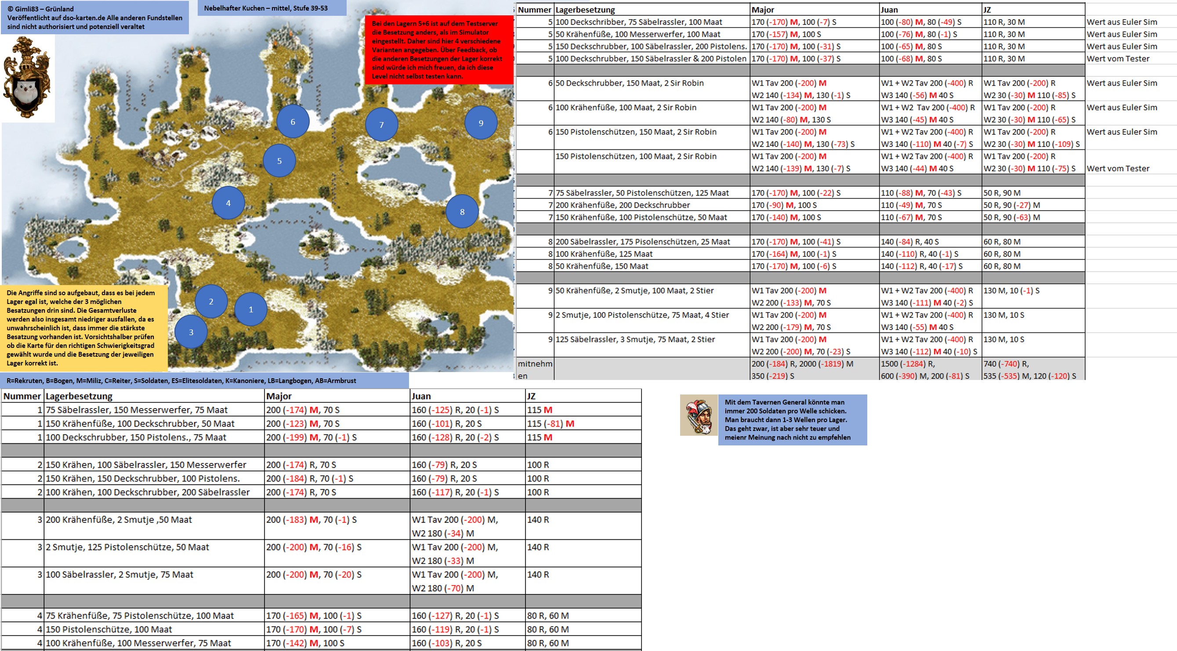Click the JZ column header in bottom table

click(x=531, y=396)
